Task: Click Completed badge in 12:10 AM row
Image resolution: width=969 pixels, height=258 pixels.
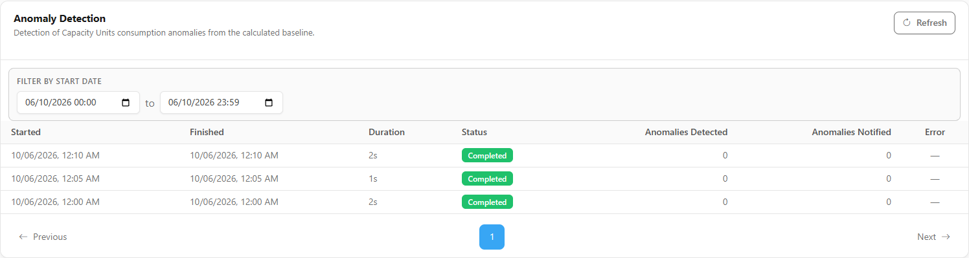Action: click(x=487, y=155)
